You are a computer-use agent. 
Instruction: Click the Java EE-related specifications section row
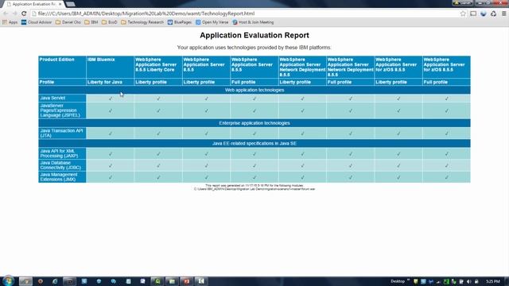coord(254,143)
